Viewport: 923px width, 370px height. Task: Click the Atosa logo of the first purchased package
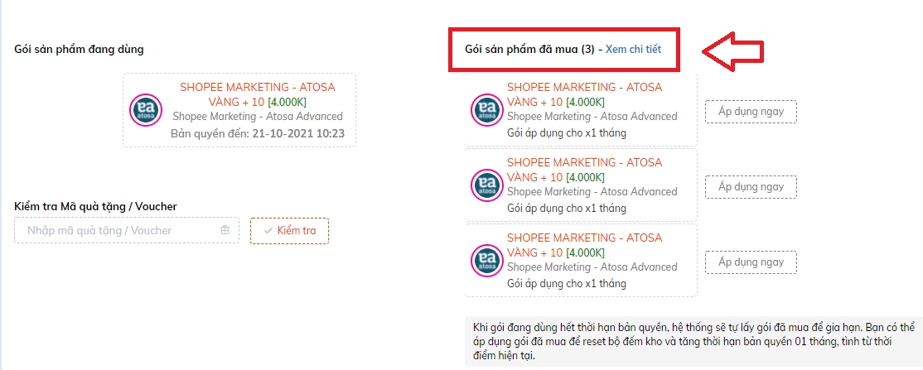tap(485, 110)
